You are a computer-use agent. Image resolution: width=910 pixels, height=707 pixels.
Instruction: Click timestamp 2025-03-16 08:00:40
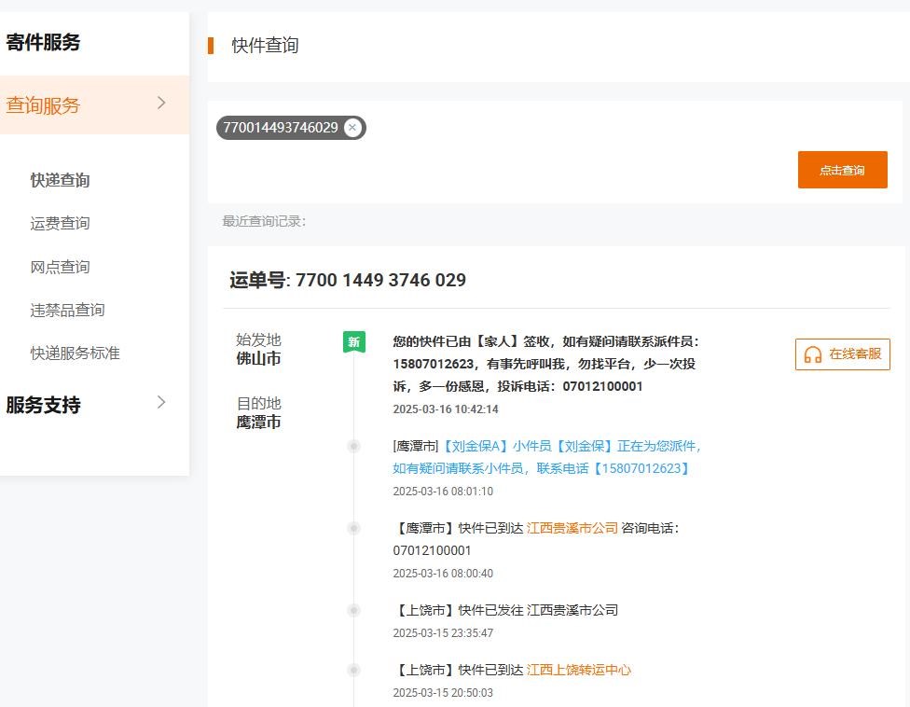(443, 574)
